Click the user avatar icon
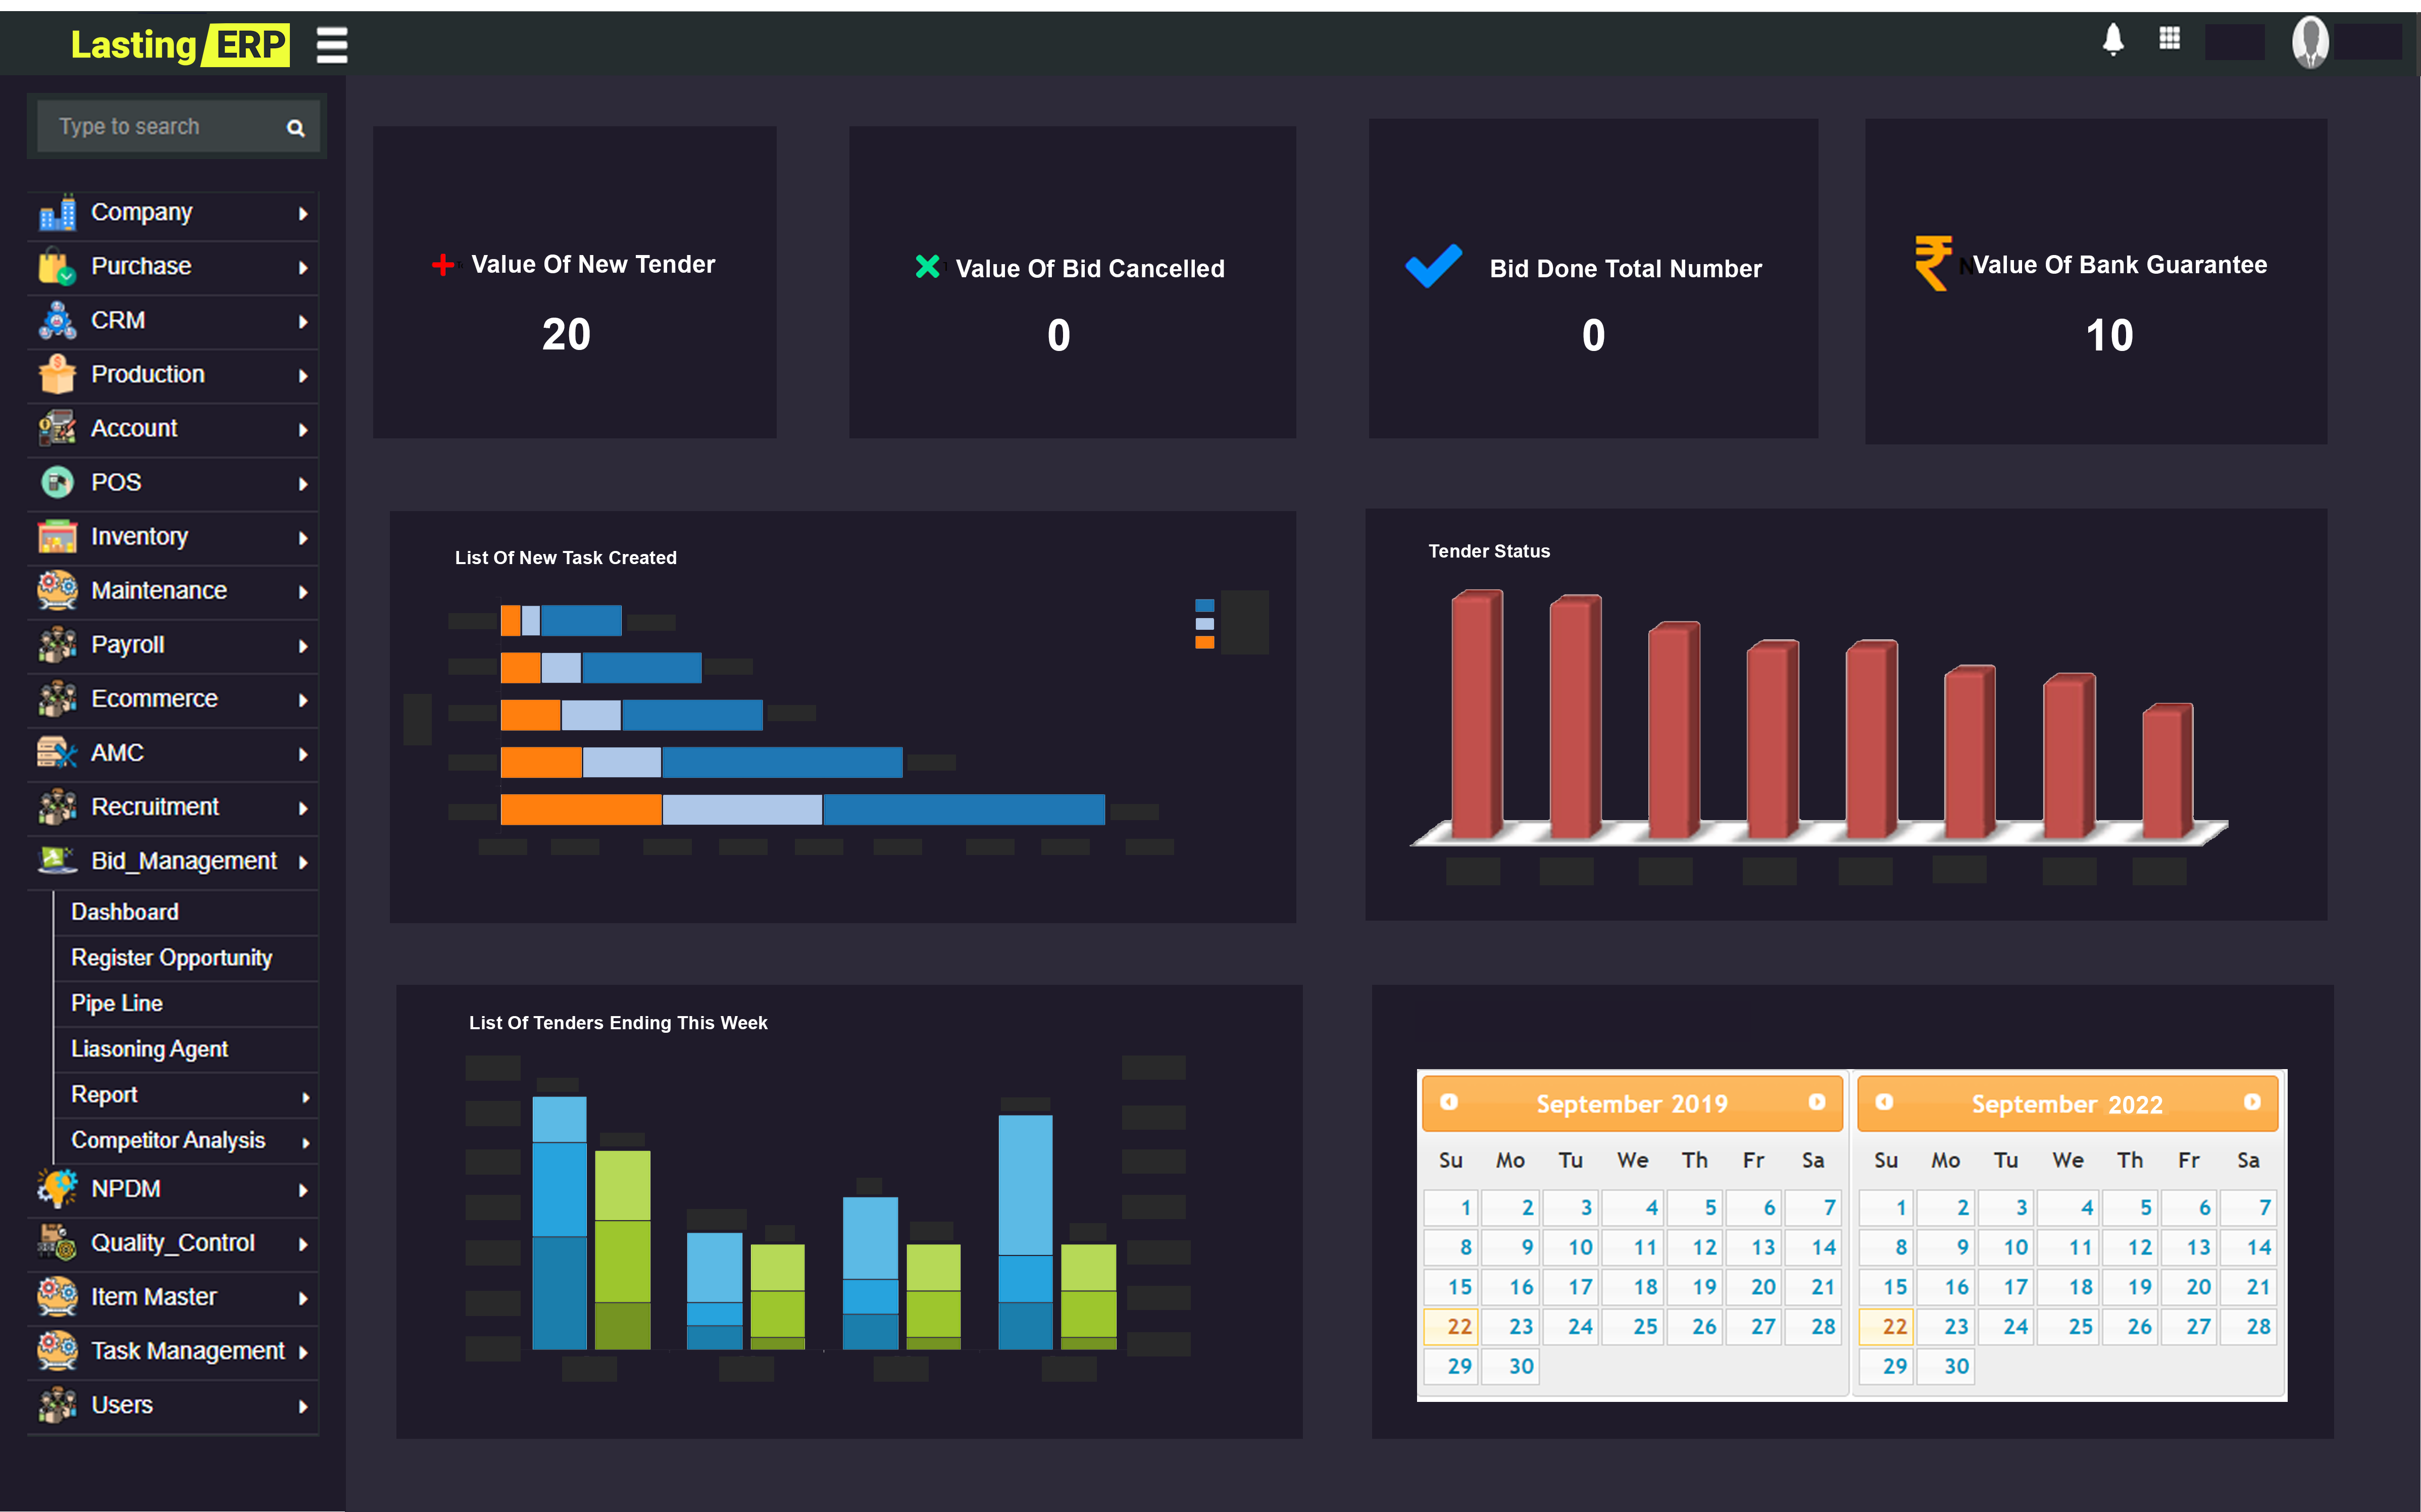The image size is (2421, 1512). pyautogui.click(x=2310, y=42)
